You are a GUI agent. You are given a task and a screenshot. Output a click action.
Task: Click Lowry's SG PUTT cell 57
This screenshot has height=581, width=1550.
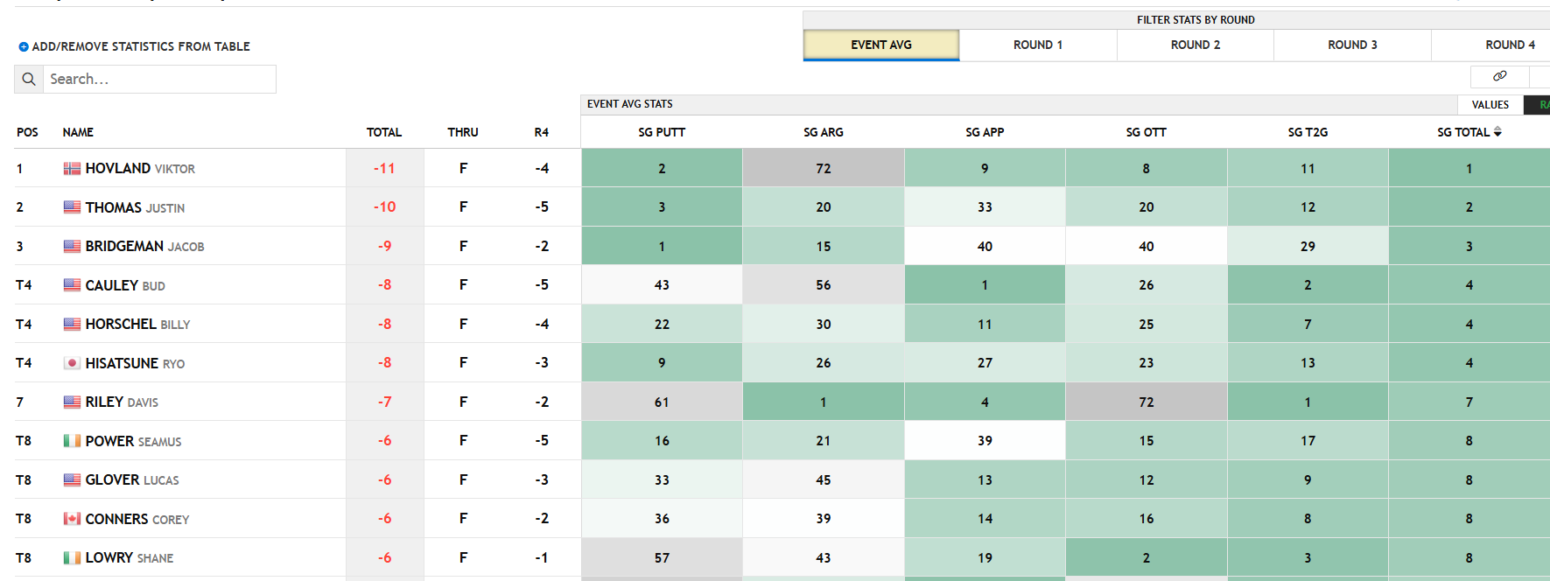click(662, 557)
